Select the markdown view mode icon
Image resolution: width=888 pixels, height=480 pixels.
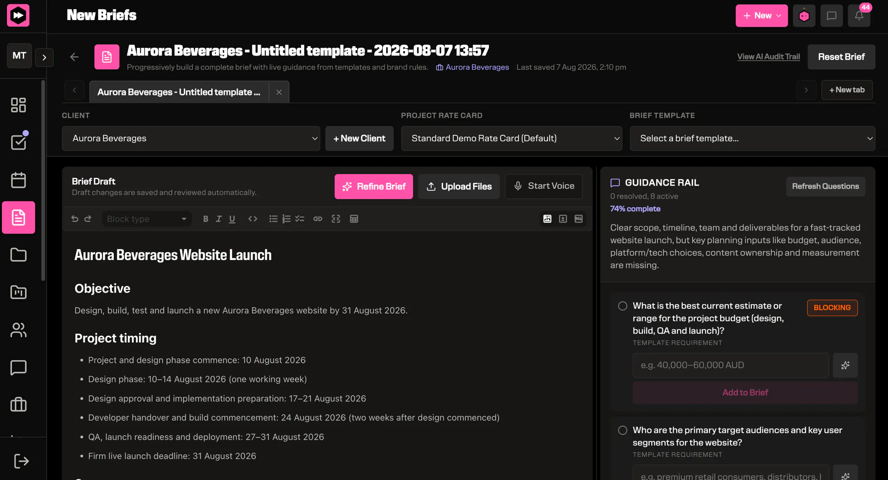(579, 219)
